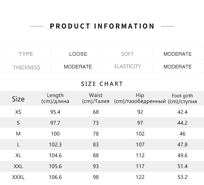Image resolution: width=204 pixels, height=185 pixels.
Task: Click the M size row label
Action: pyautogui.click(x=18, y=134)
